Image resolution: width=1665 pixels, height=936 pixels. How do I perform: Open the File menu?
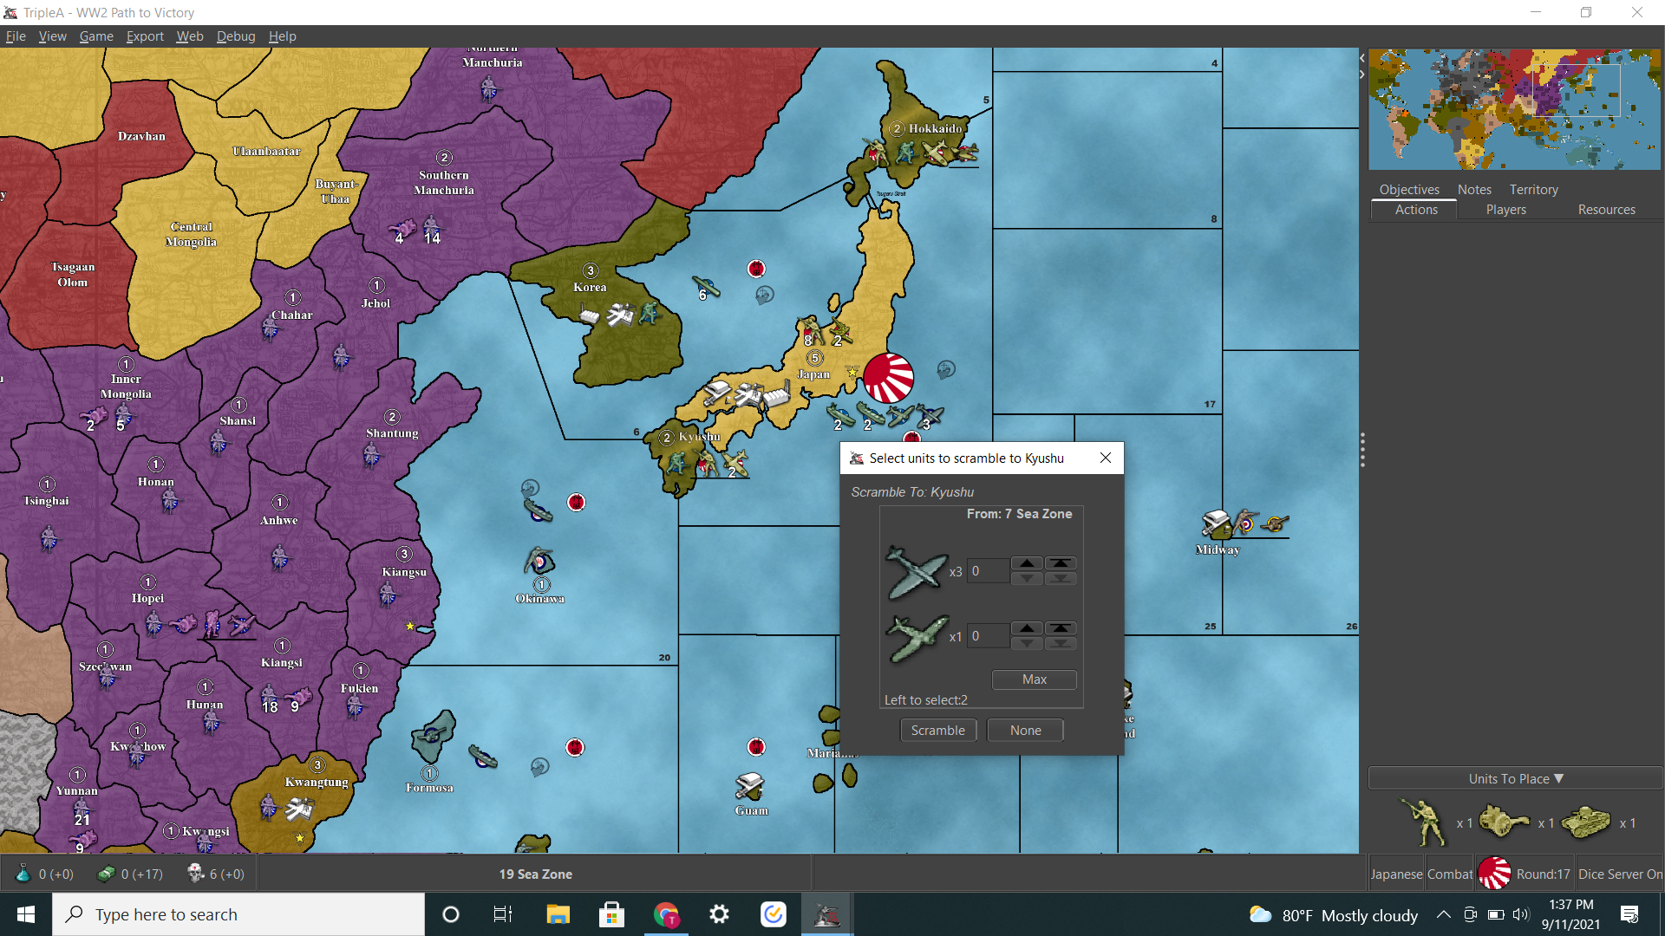coord(16,36)
